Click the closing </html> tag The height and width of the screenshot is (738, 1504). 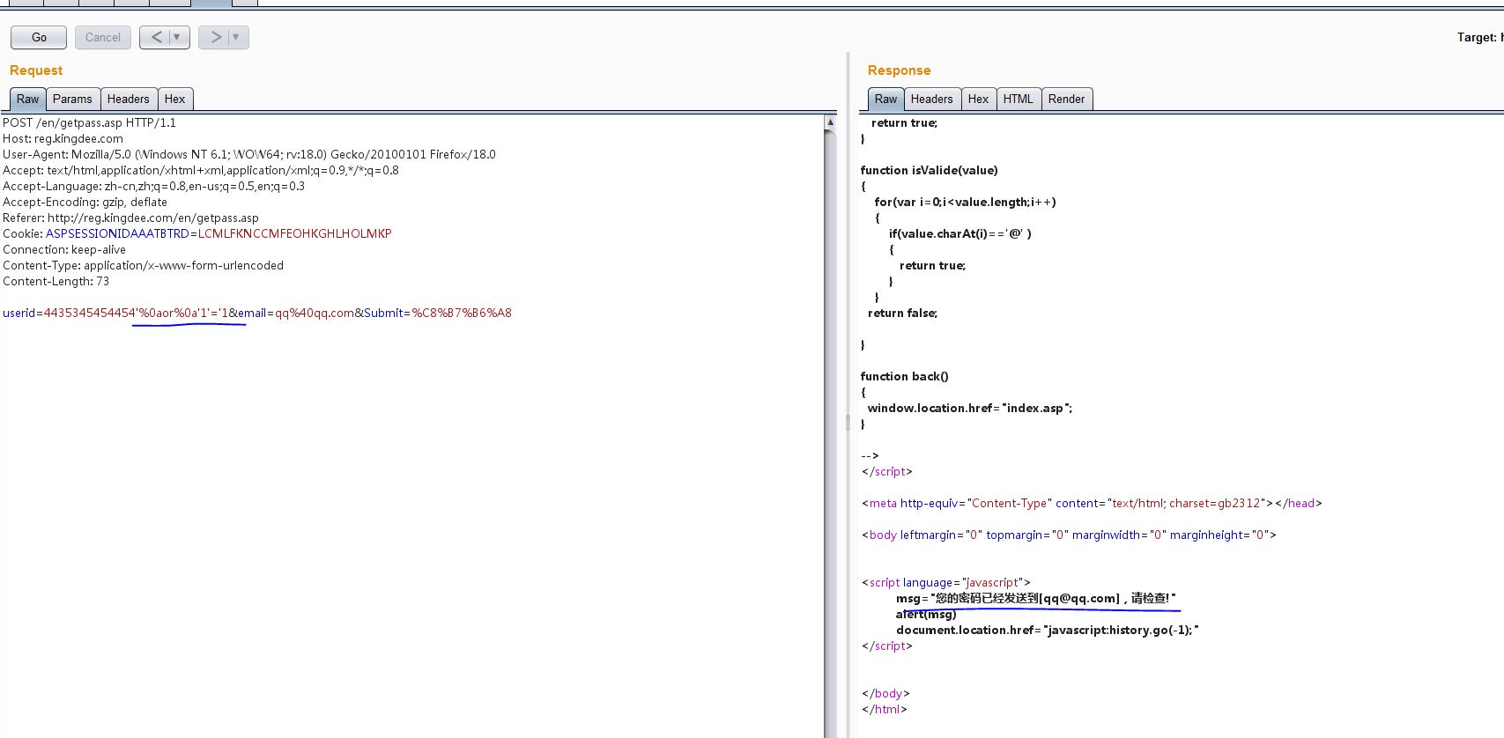[x=885, y=710]
